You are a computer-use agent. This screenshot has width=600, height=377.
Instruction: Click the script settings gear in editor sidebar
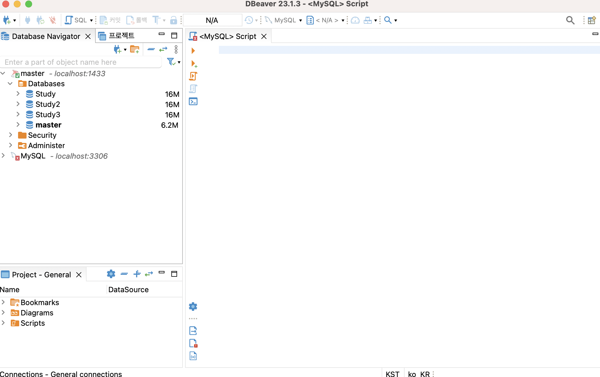(x=193, y=307)
